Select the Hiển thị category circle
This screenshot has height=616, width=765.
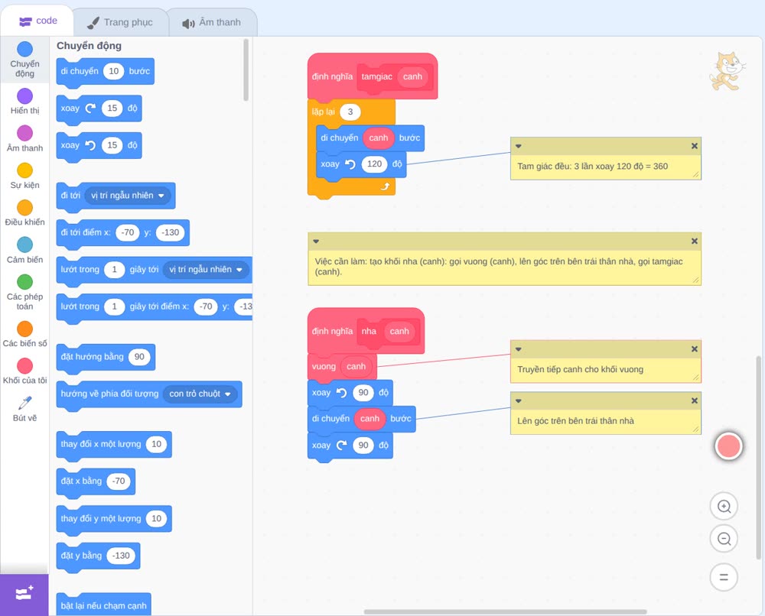coord(25,96)
